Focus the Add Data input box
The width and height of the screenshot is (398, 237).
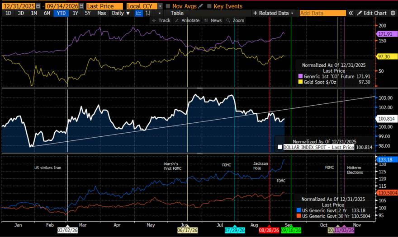(x=322, y=13)
